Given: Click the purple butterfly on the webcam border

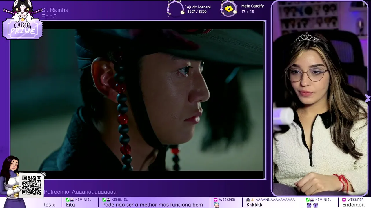Looking at the screenshot, I should click(x=368, y=98).
